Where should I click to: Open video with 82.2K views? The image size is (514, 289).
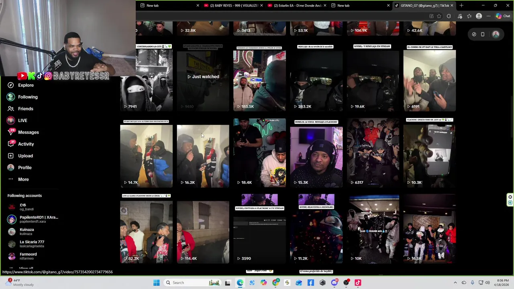[x=146, y=229]
